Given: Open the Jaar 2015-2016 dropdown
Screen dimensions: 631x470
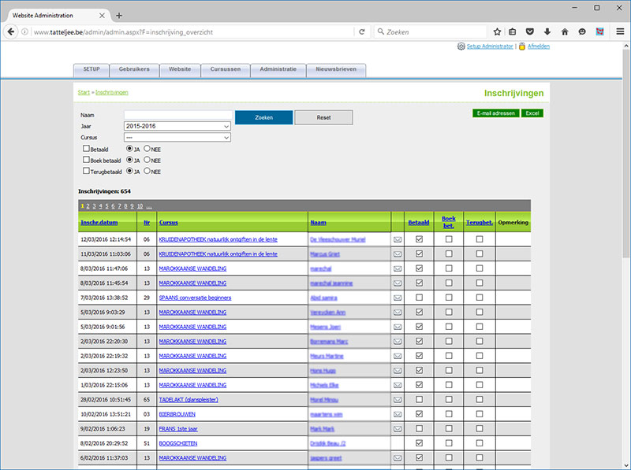Looking at the screenshot, I should 177,126.
